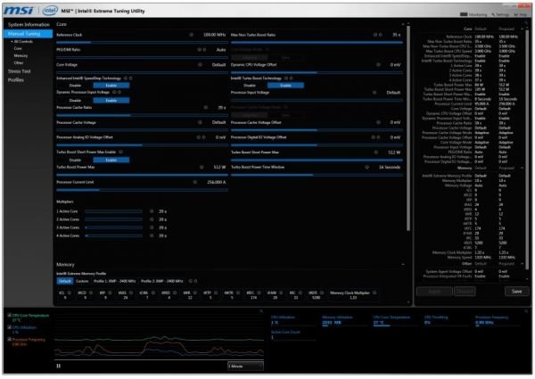This screenshot has width=535, height=379.
Task: Open the Monitoring icon in the title bar
Action: (x=464, y=14)
